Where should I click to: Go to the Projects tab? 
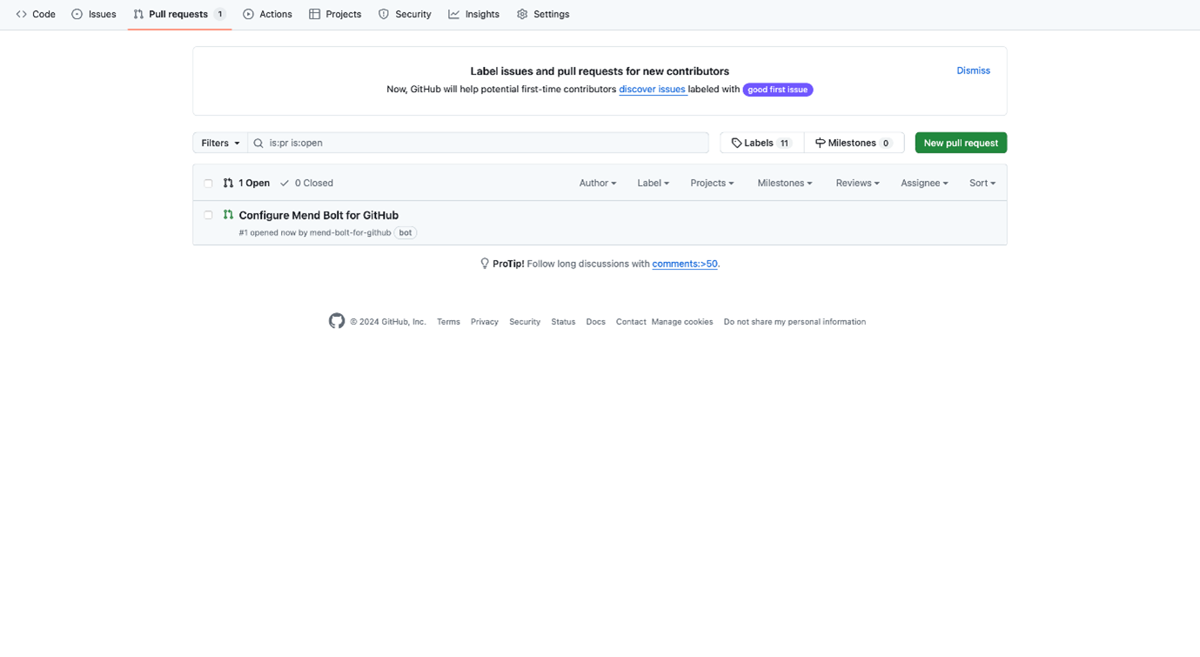click(335, 14)
